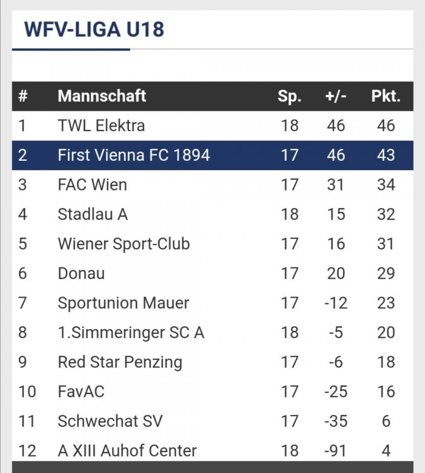This screenshot has width=425, height=473.
Task: Click the Mannschaft column header
Action: pos(102,96)
